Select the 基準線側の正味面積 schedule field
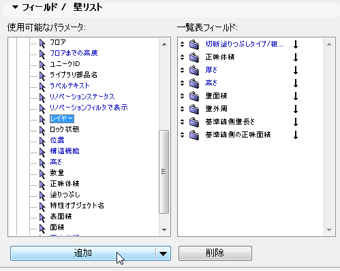The height and width of the screenshot is (271, 340). [238, 135]
